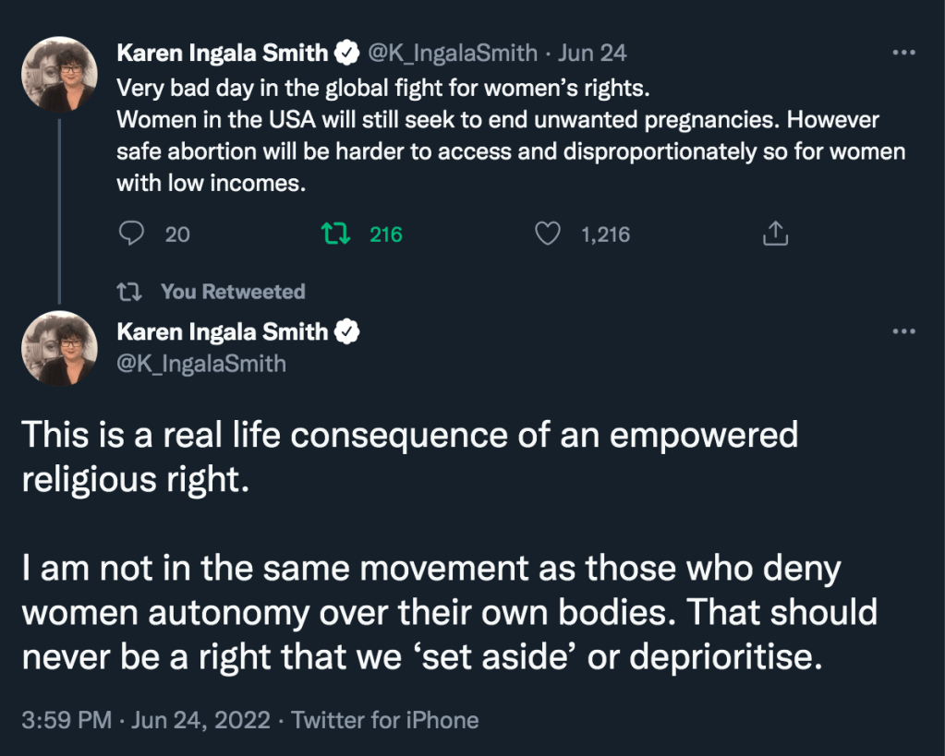Image resolution: width=945 pixels, height=756 pixels.
Task: View the 1,216 likes count
Action: tap(605, 234)
